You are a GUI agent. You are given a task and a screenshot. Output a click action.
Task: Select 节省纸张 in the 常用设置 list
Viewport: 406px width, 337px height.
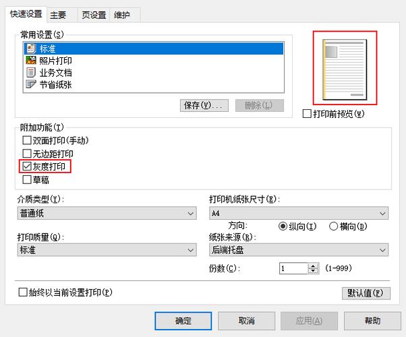point(154,85)
